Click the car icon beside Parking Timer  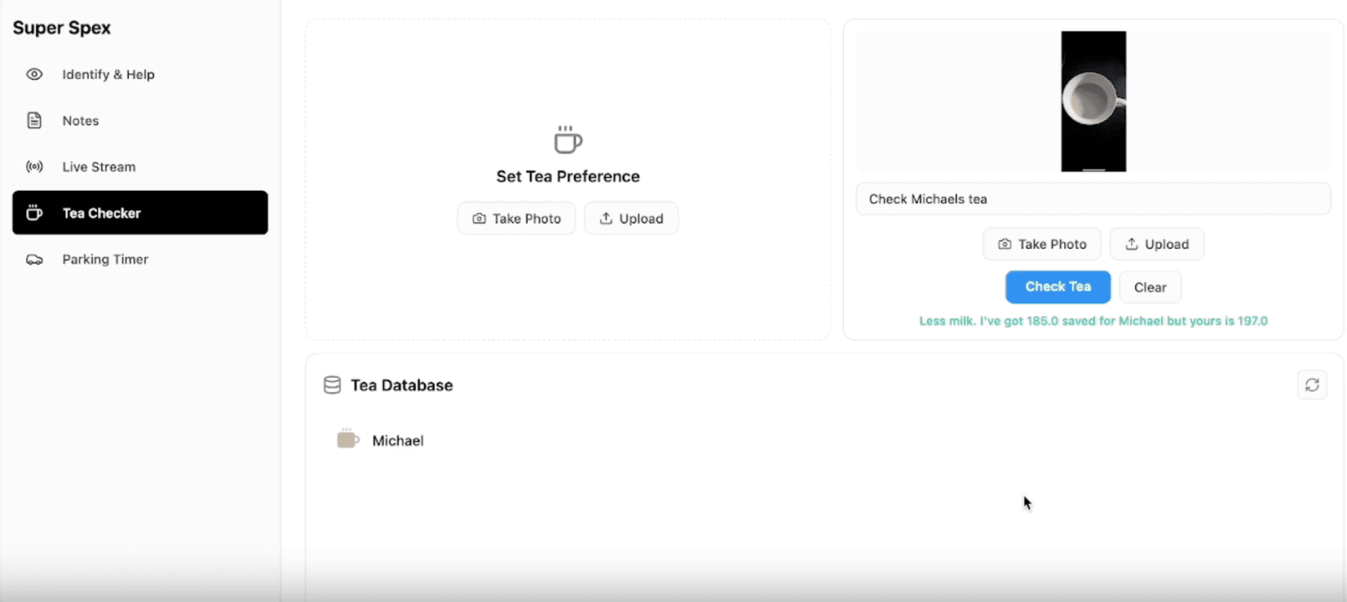click(33, 259)
